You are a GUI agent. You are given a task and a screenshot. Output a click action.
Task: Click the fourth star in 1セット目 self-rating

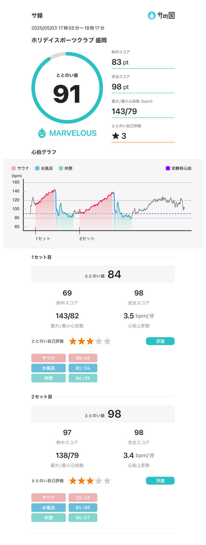tap(99, 341)
